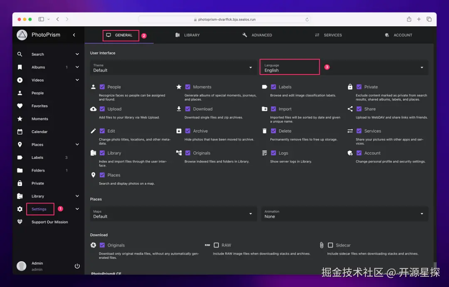Switch to the Account tab

click(x=398, y=35)
